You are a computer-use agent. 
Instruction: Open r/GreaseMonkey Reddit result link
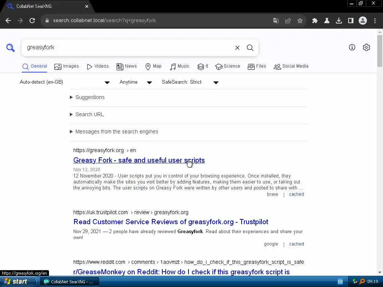pos(181,272)
